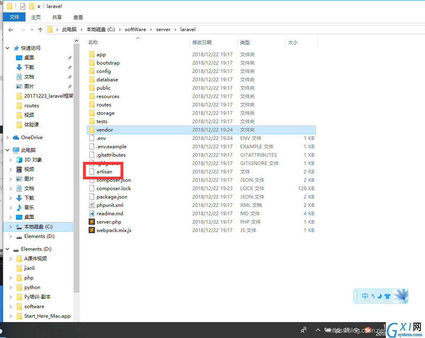Viewport: 425px width, 338px height.
Task: Expand the php folder node
Action: [x=10, y=278]
